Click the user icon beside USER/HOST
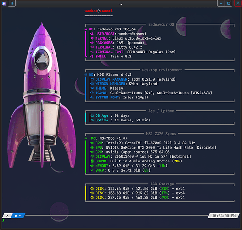 point(92,34)
